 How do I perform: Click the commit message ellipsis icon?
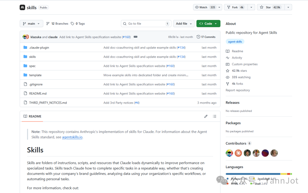click(135, 37)
